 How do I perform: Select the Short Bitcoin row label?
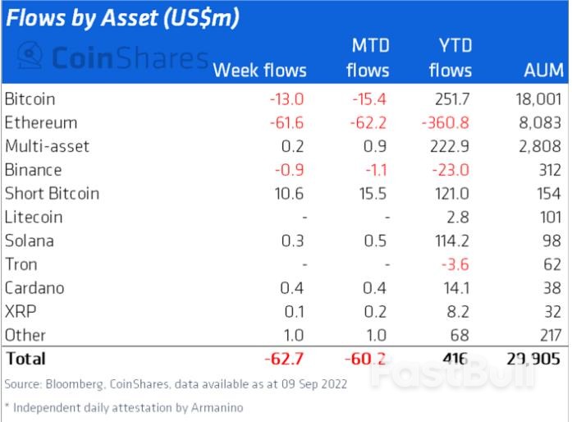tap(52, 194)
